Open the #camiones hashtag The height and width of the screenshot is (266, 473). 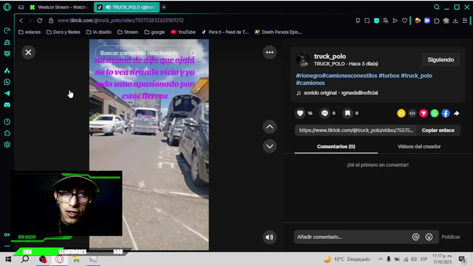pos(310,83)
